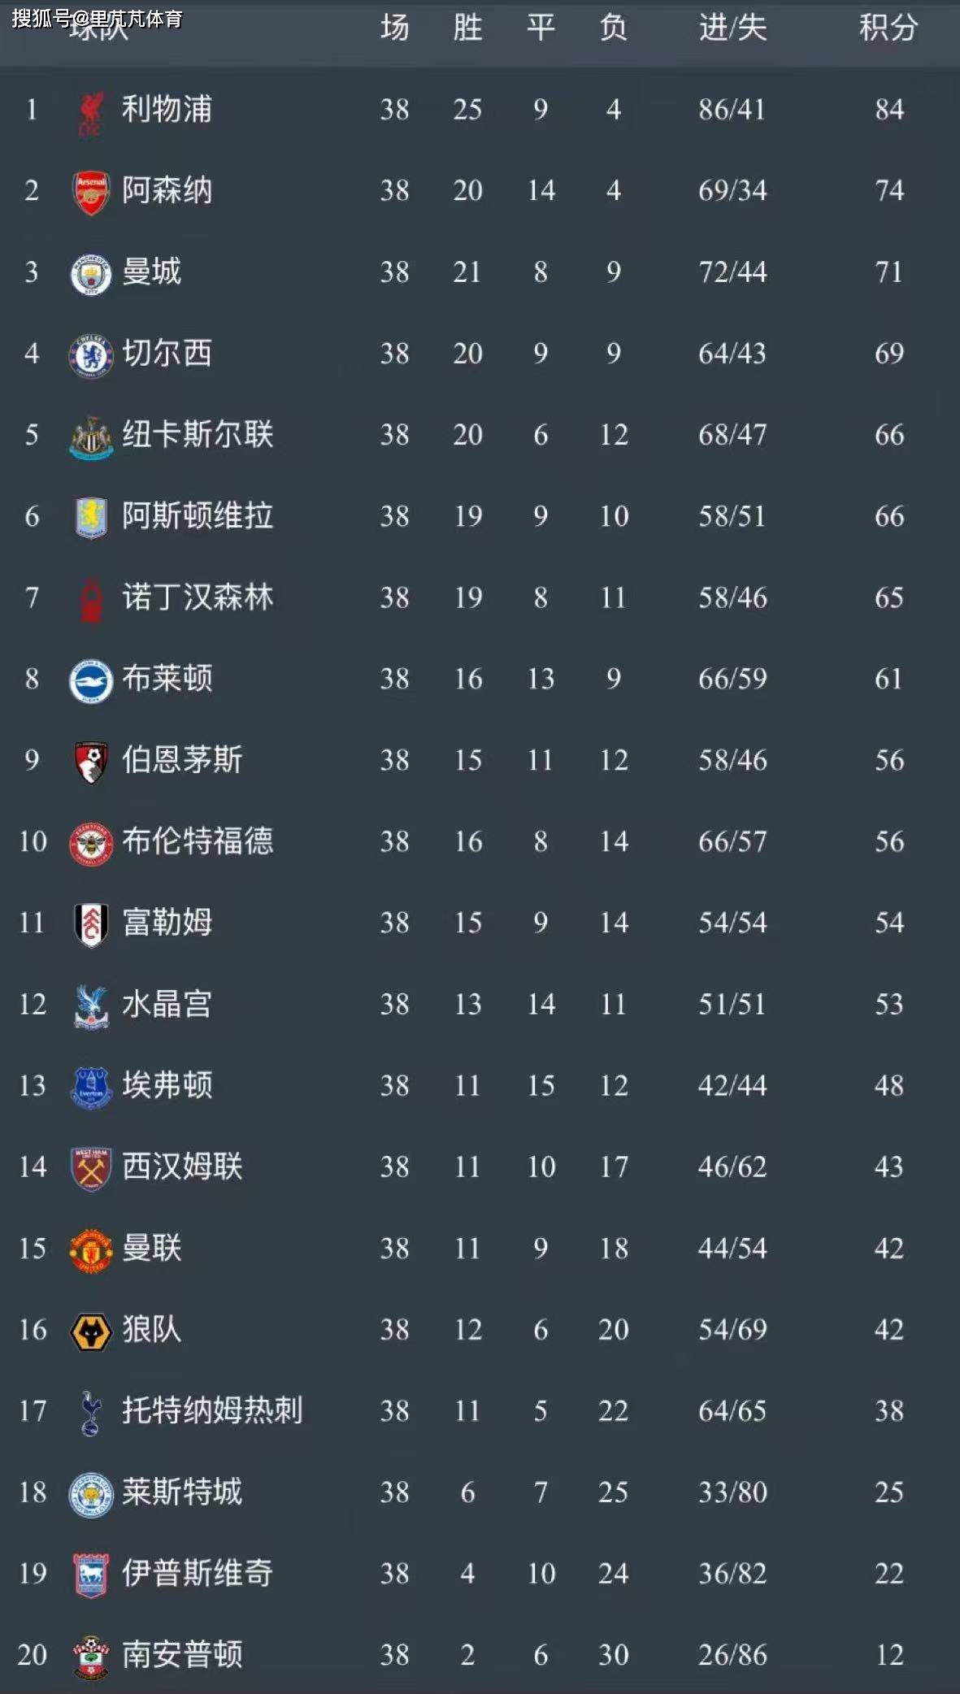Select the 进/失 column header

click(x=732, y=28)
